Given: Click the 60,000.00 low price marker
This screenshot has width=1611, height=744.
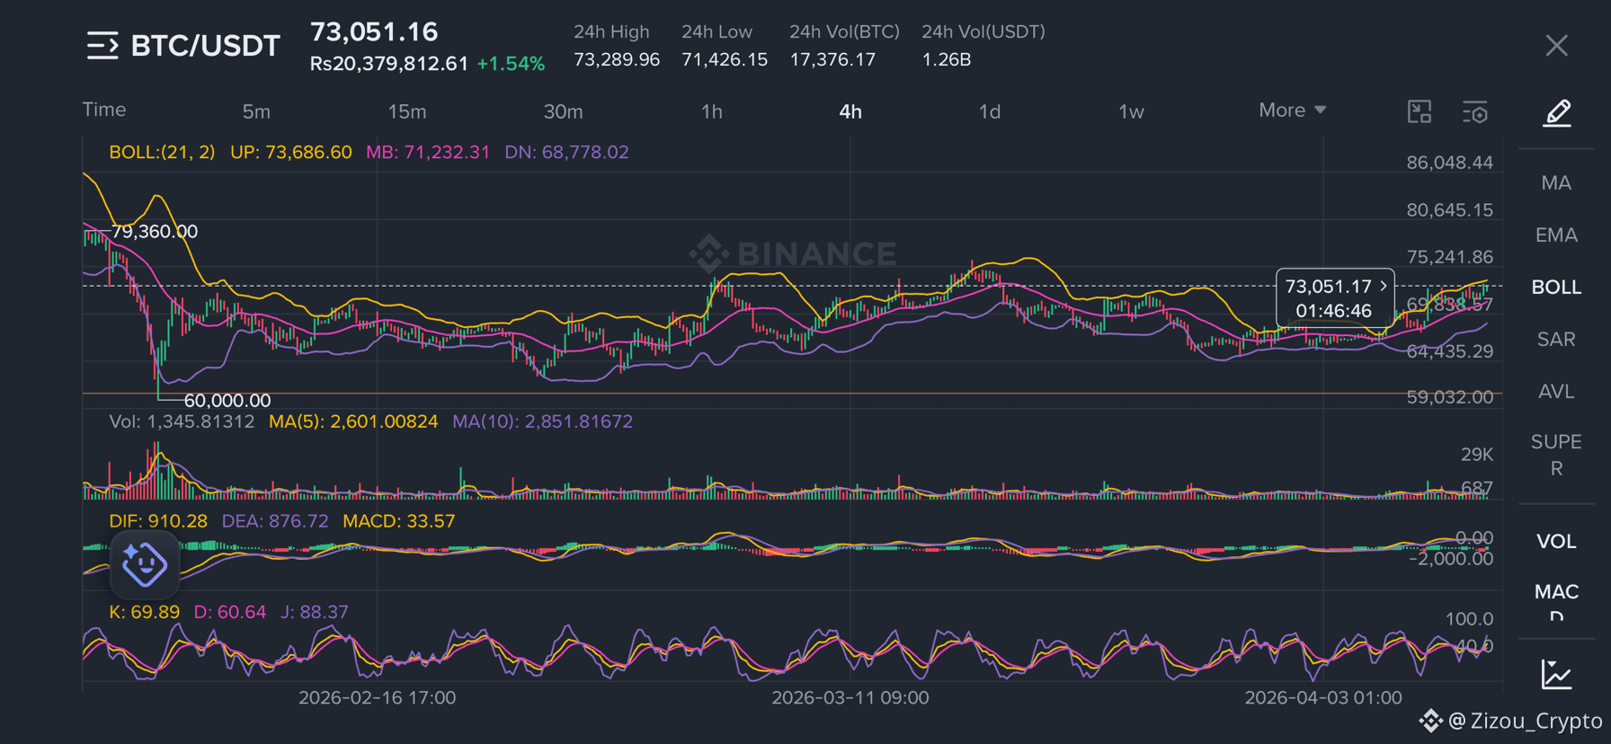Looking at the screenshot, I should pyautogui.click(x=227, y=401).
